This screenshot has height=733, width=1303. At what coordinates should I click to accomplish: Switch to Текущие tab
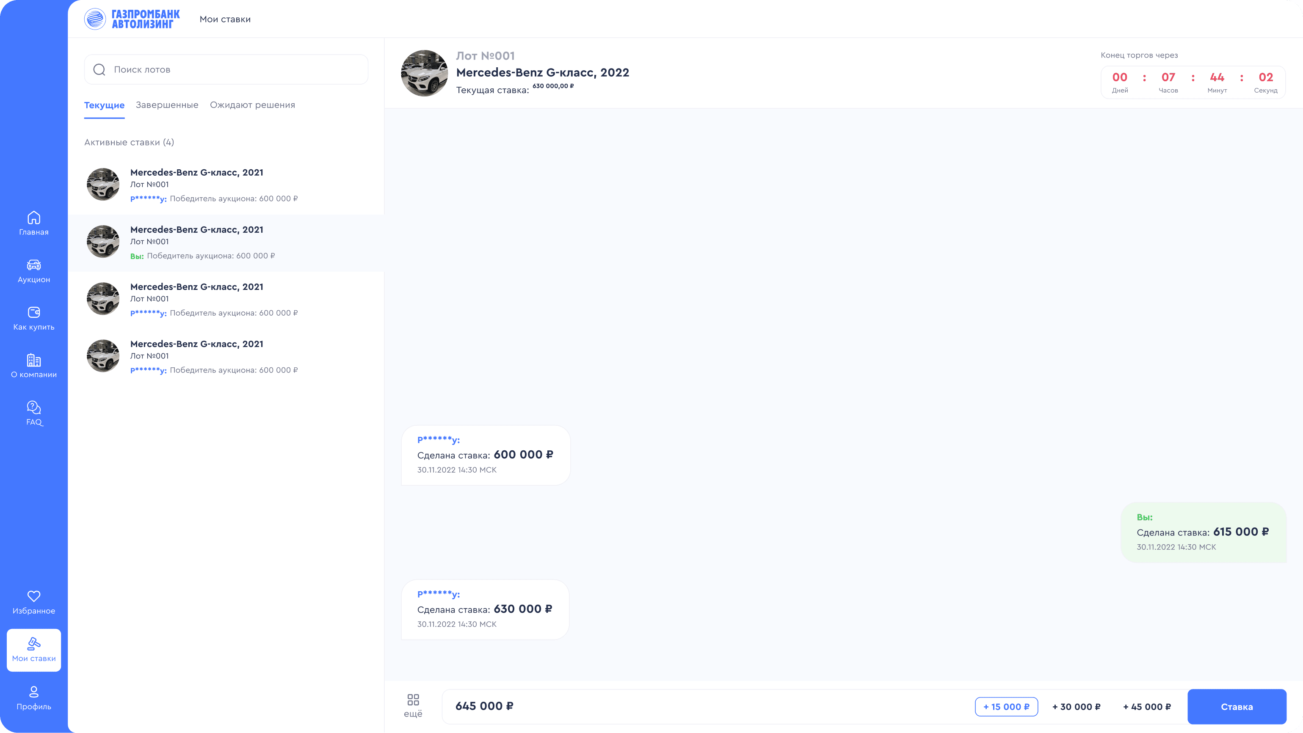(104, 105)
